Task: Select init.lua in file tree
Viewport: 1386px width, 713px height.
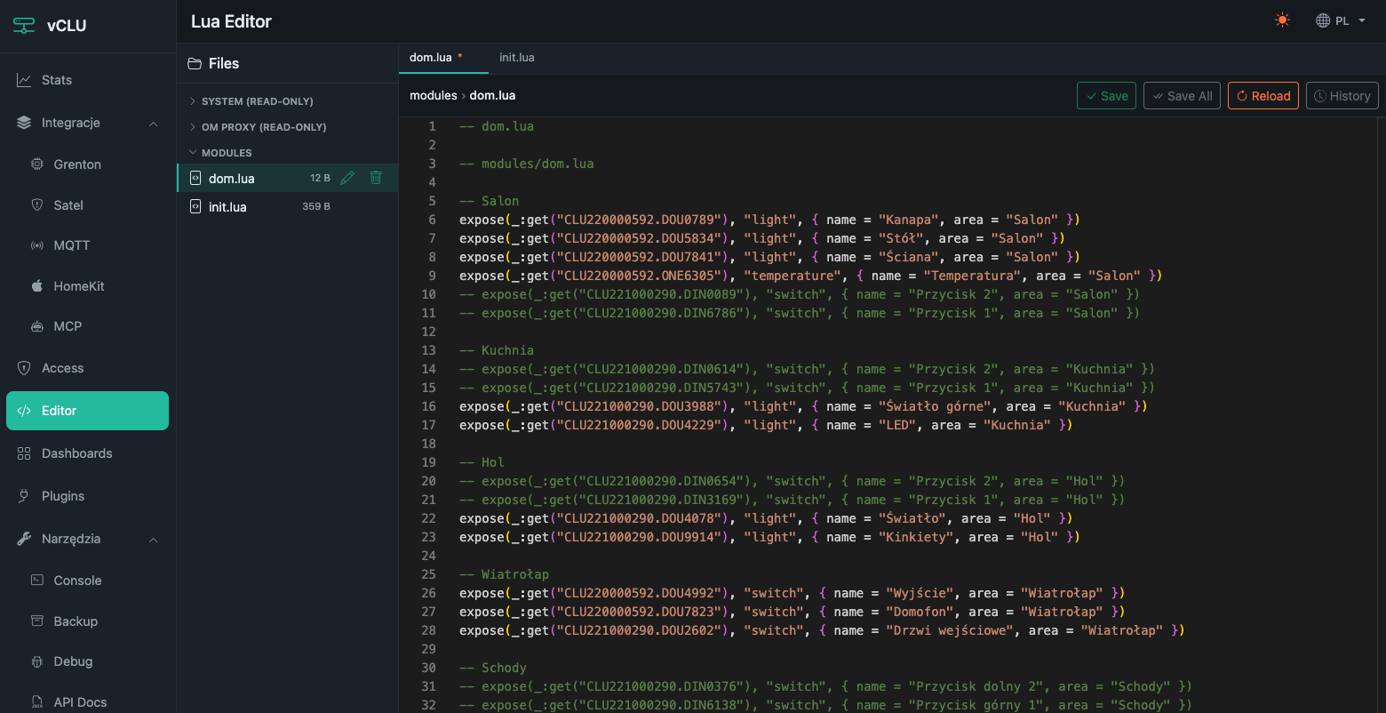Action: (288, 206)
